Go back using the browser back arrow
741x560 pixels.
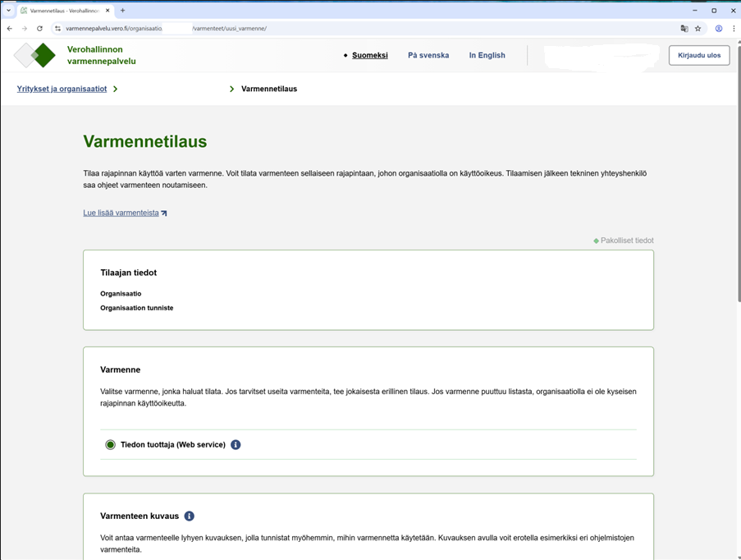click(10, 29)
